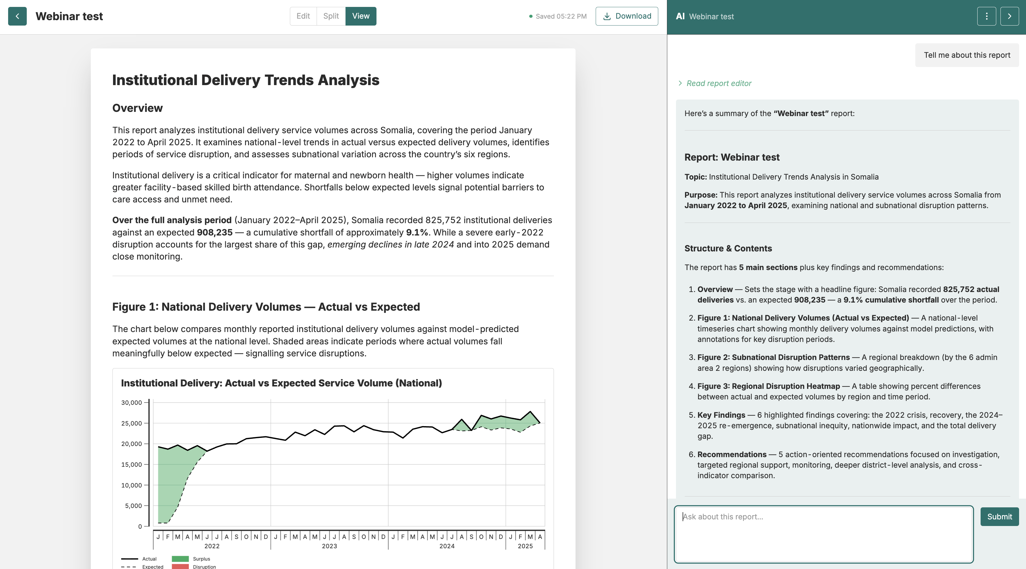
Task: Submit the AI question
Action: 999,517
